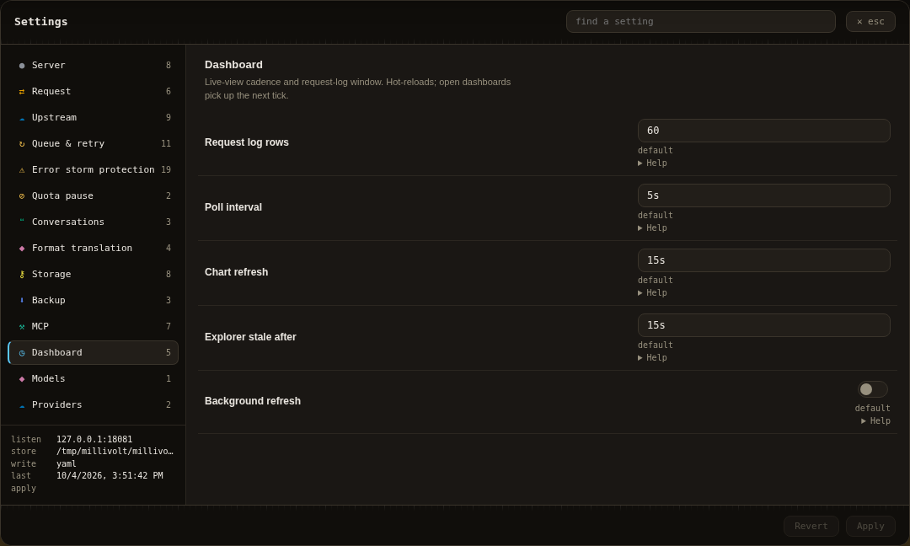The image size is (910, 546).
Task: Close settings with the esc button
Action: pos(870,21)
